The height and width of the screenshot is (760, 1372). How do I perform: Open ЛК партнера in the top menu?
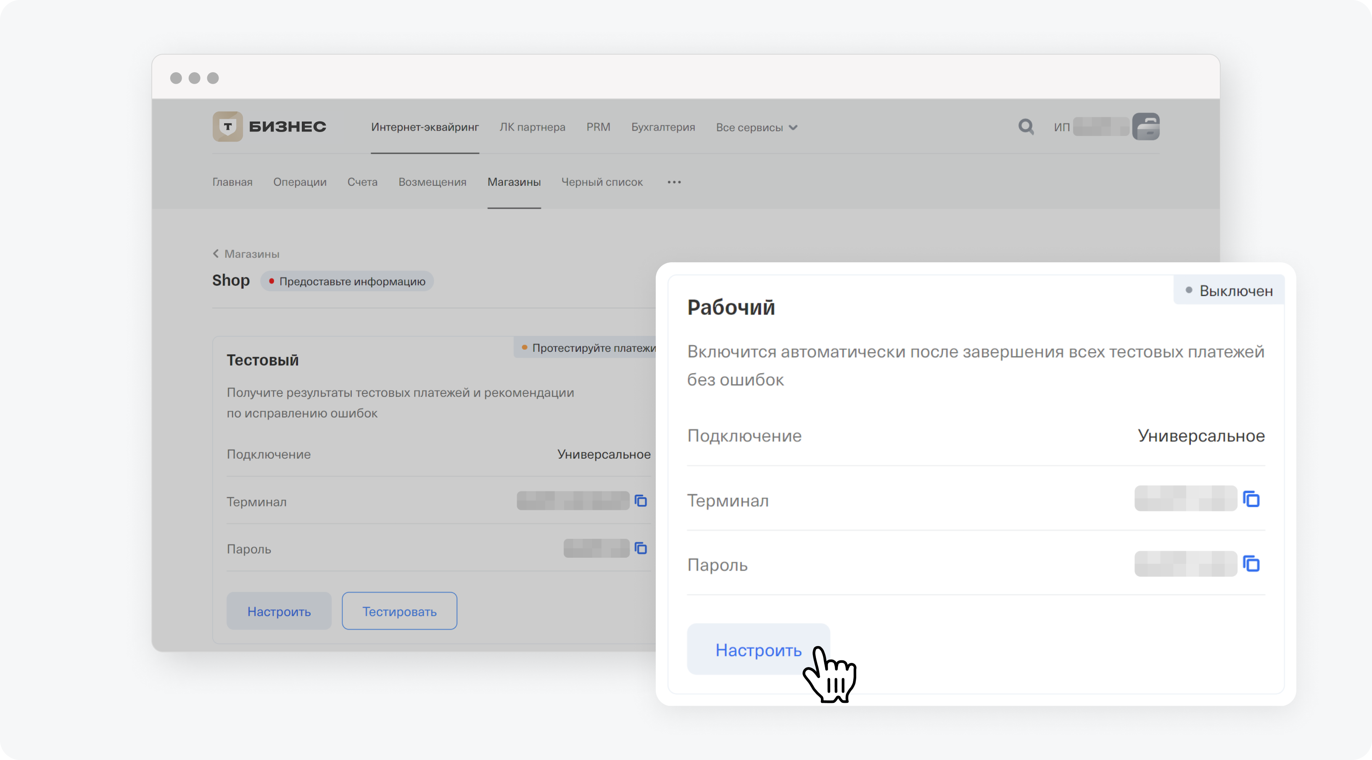point(532,127)
